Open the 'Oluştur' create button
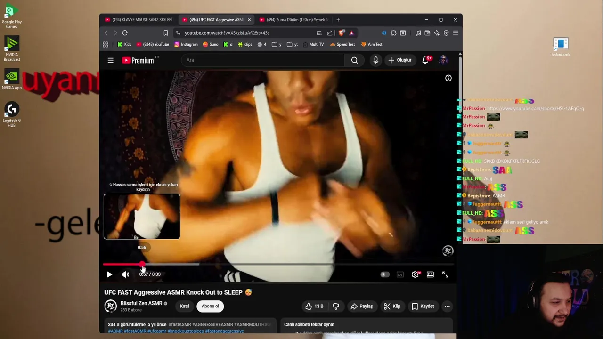The height and width of the screenshot is (339, 603). 399,60
